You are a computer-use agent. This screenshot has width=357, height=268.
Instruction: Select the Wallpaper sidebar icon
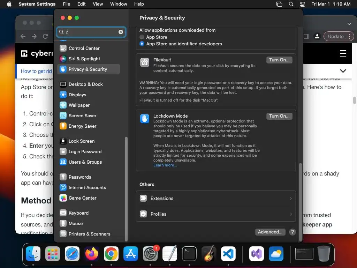coord(63,105)
